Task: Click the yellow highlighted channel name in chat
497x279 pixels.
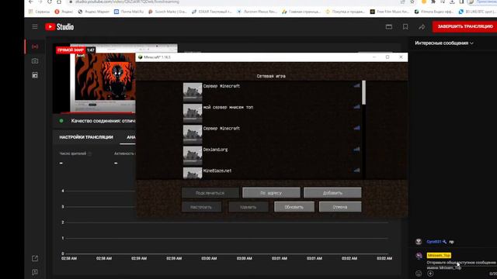Action: 439,255
